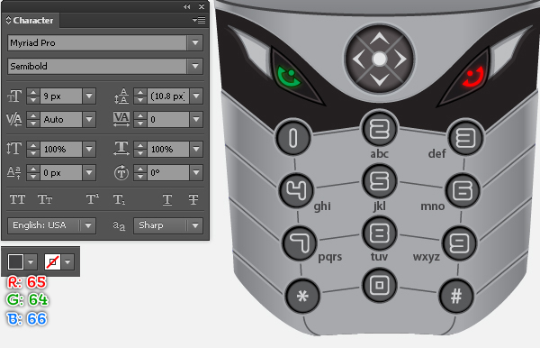540x348 pixels.
Task: Select the Character panel tab
Action: pos(30,21)
